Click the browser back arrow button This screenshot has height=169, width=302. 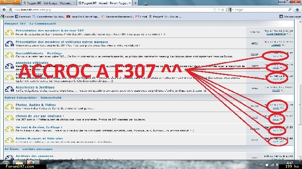[4, 10]
